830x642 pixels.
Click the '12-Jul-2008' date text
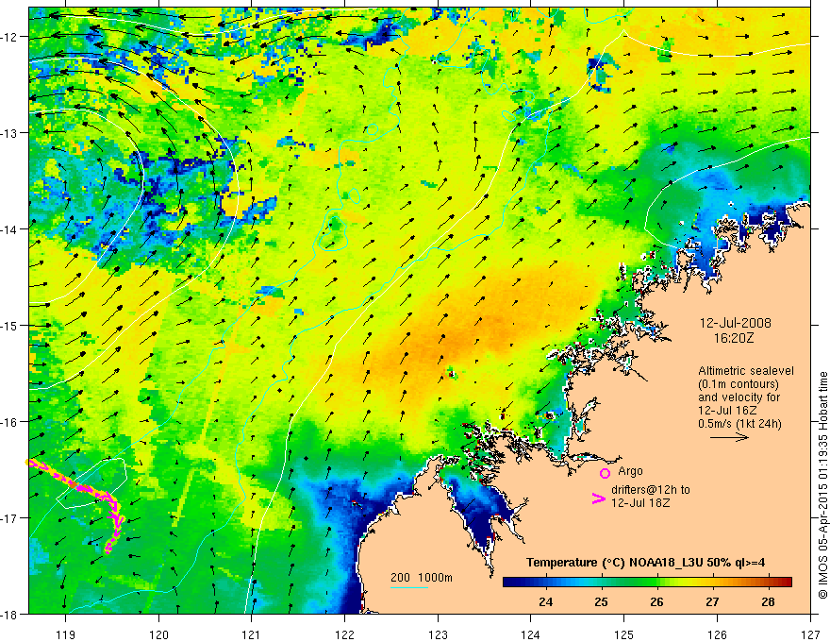(735, 323)
